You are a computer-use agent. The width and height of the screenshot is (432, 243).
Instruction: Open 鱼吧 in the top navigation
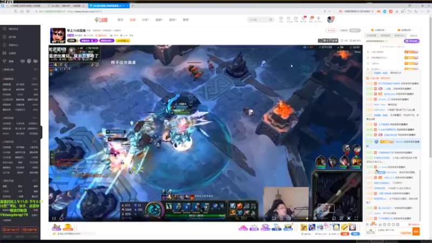[x=186, y=20]
